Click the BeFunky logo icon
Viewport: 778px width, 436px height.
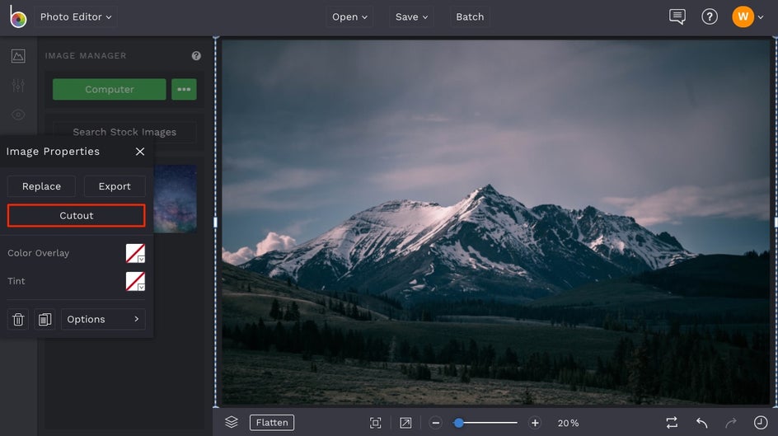tap(18, 16)
